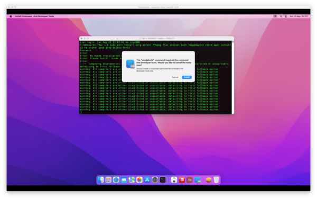Image resolution: width=317 pixels, height=199 pixels.
Task: Click the Terminal window scrollbar
Action: 233,77
